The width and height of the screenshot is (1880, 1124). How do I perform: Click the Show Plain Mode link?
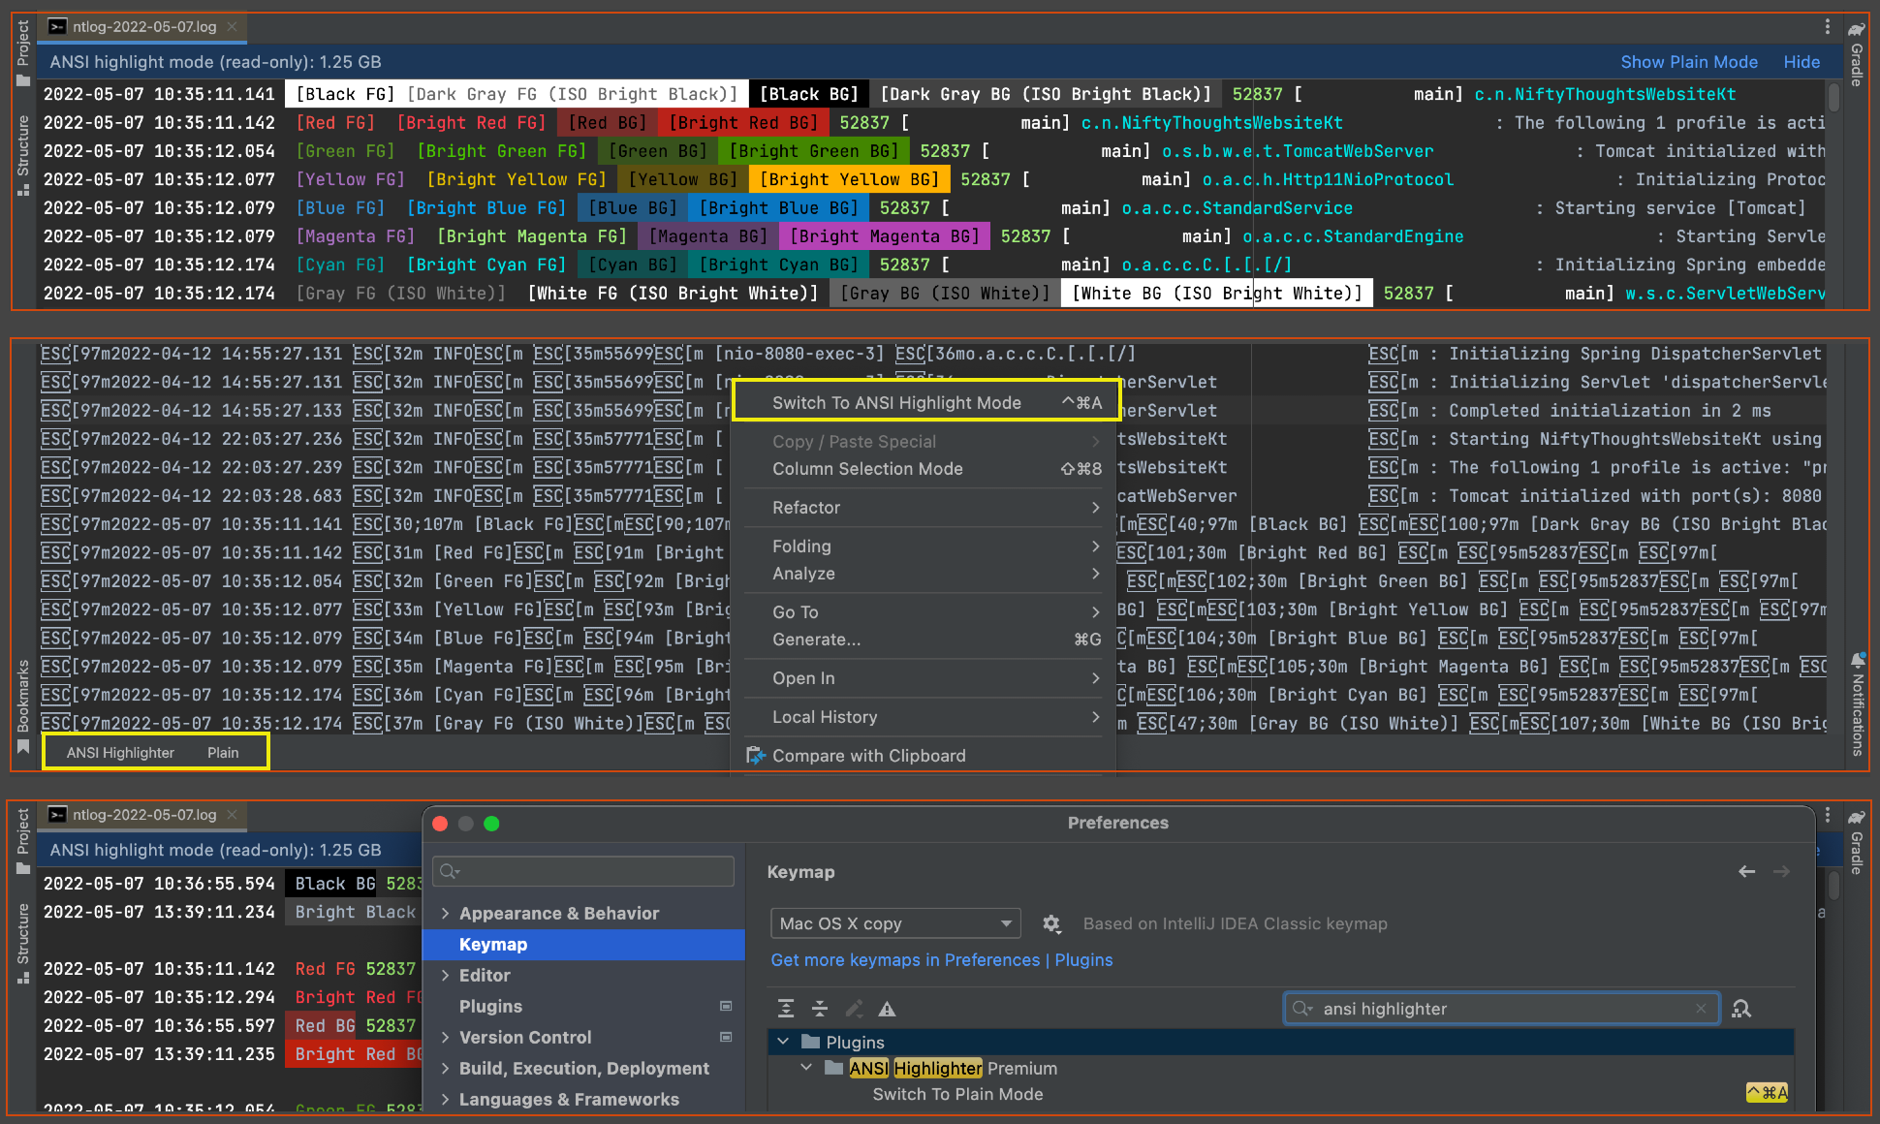pos(1689,61)
